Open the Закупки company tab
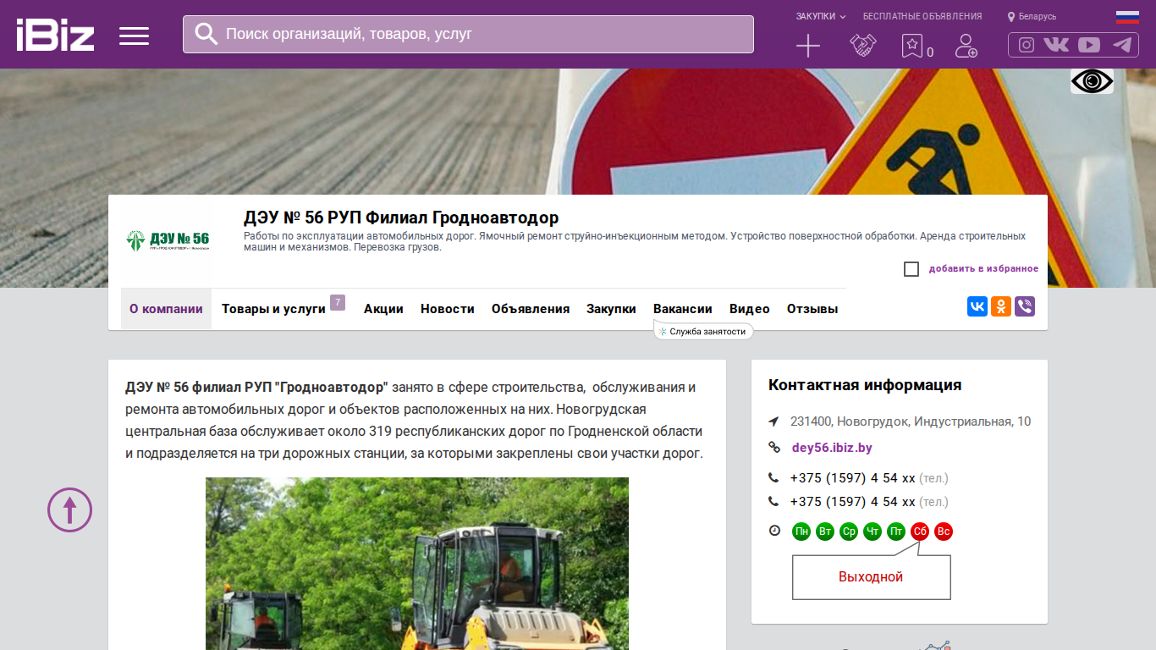This screenshot has height=650, width=1156. 611,309
